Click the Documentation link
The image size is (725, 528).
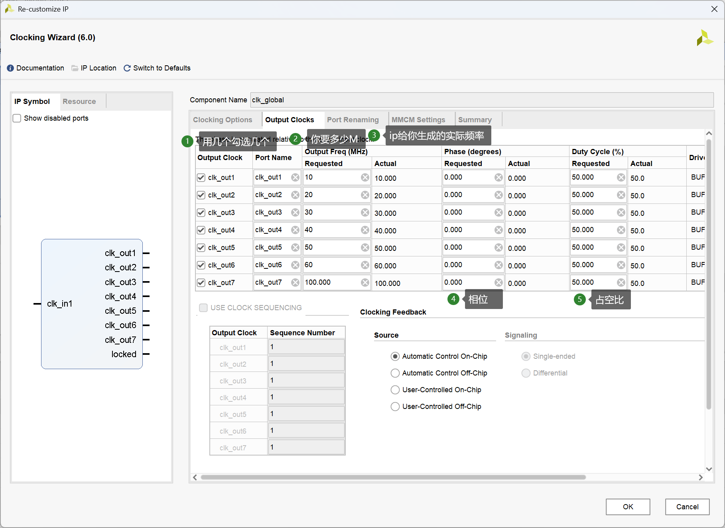click(40, 68)
